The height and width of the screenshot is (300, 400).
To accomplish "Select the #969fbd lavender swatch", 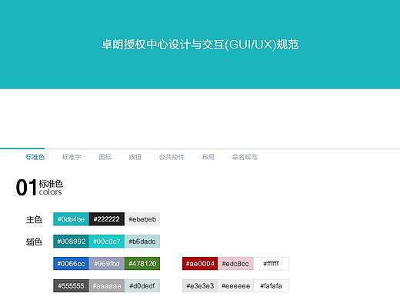I will click(x=107, y=264).
